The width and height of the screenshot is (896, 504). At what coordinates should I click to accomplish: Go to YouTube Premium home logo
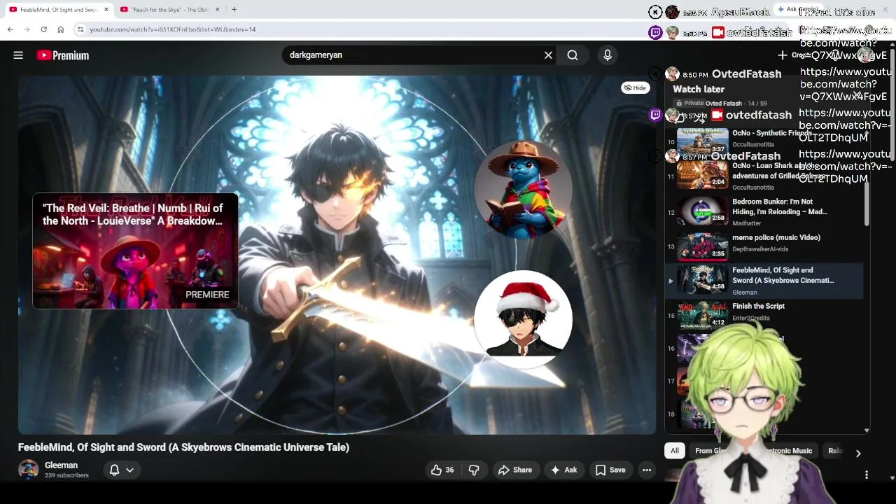pyautogui.click(x=63, y=55)
